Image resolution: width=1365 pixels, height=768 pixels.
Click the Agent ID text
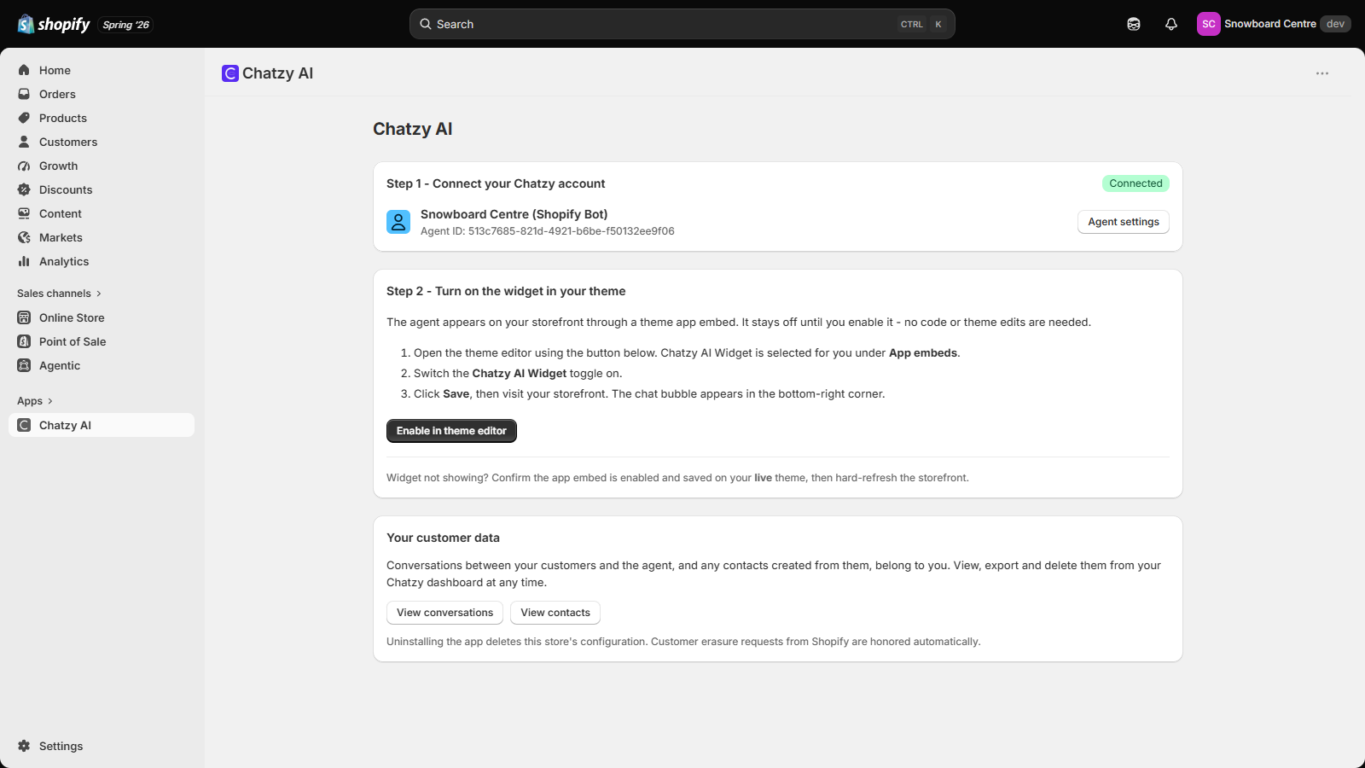[548, 231]
